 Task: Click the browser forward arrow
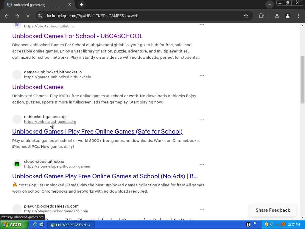(17, 16)
